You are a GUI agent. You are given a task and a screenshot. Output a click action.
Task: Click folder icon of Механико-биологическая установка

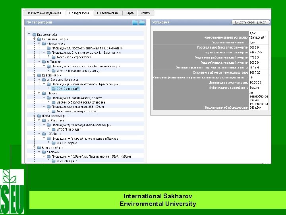click(x=54, y=102)
